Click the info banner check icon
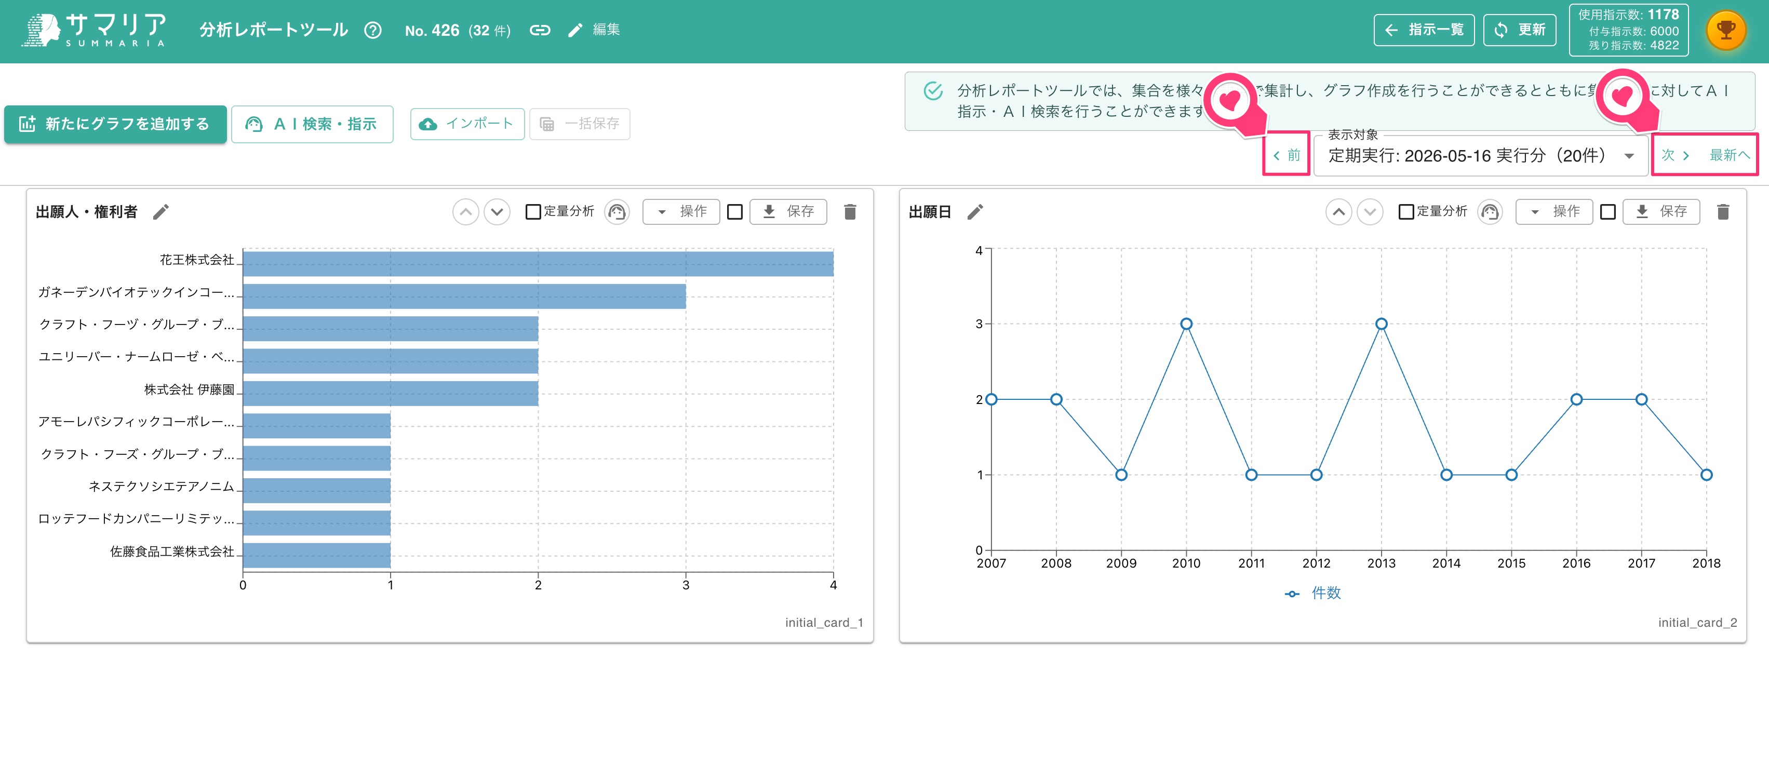Screen dimensions: 1769x781 [x=933, y=91]
